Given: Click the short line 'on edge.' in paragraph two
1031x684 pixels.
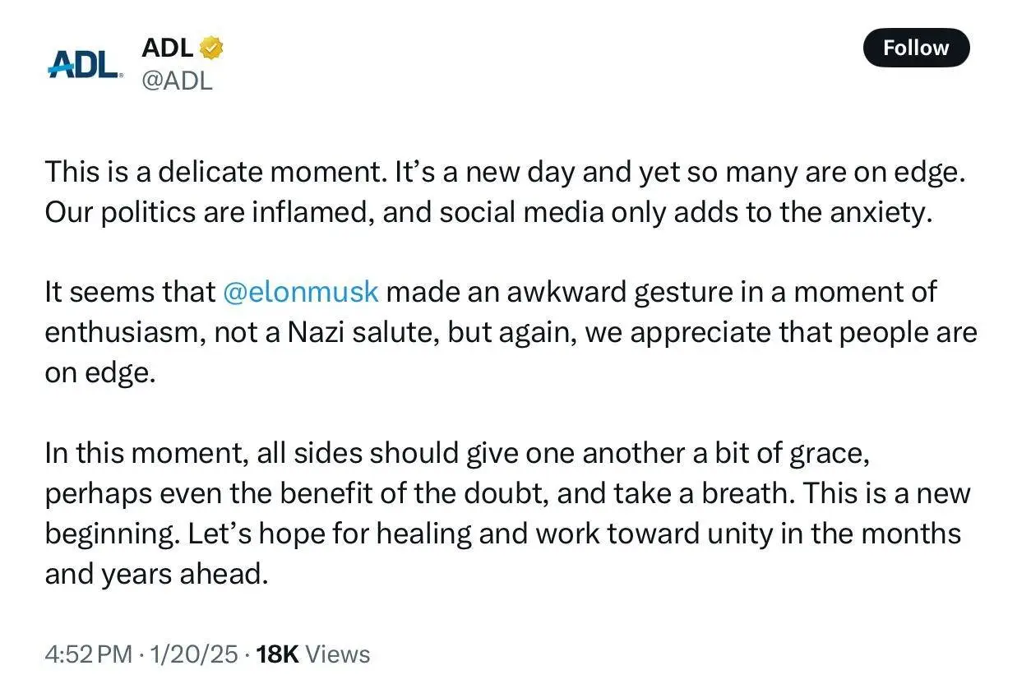Looking at the screenshot, I should [99, 372].
